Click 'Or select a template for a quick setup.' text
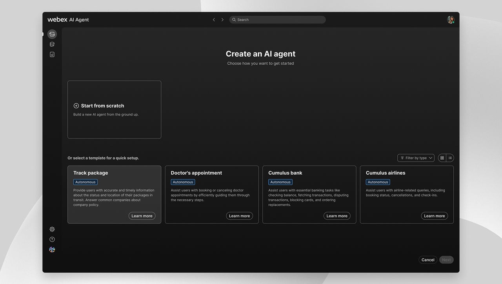Viewport: 502px width, 284px height. (x=103, y=158)
